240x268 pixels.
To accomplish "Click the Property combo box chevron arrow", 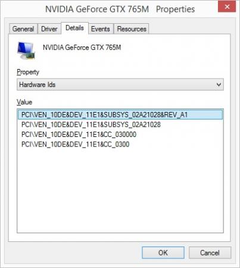I will [219, 85].
